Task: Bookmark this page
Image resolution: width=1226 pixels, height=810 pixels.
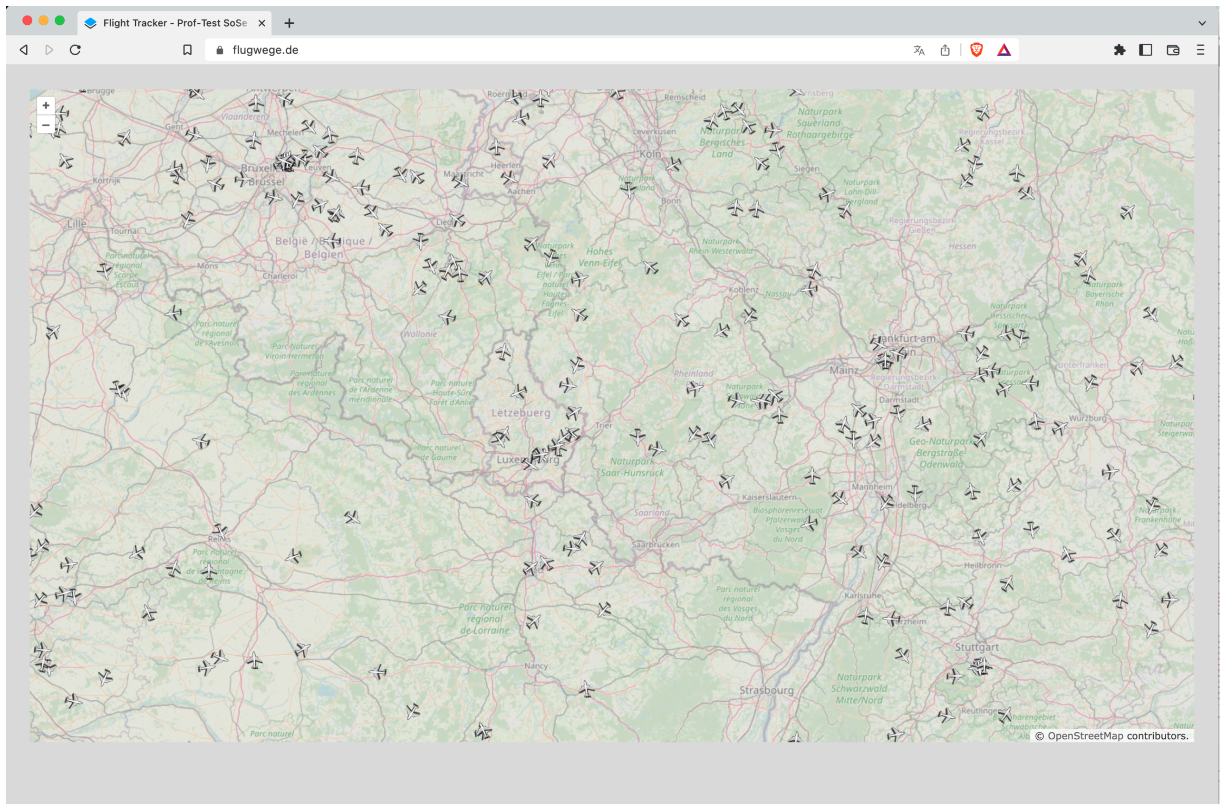Action: [x=188, y=50]
